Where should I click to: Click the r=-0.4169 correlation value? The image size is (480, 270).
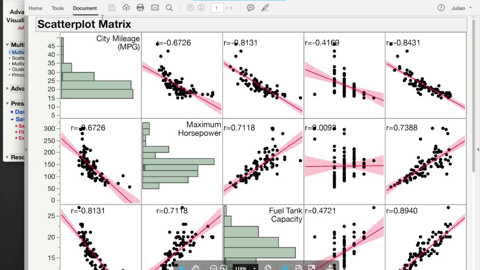322,43
